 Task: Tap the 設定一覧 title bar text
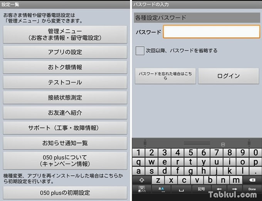pos(10,4)
